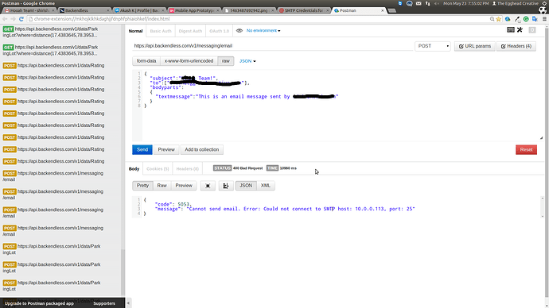
Task: Click the environment quick-look eye icon
Action: pos(239,31)
